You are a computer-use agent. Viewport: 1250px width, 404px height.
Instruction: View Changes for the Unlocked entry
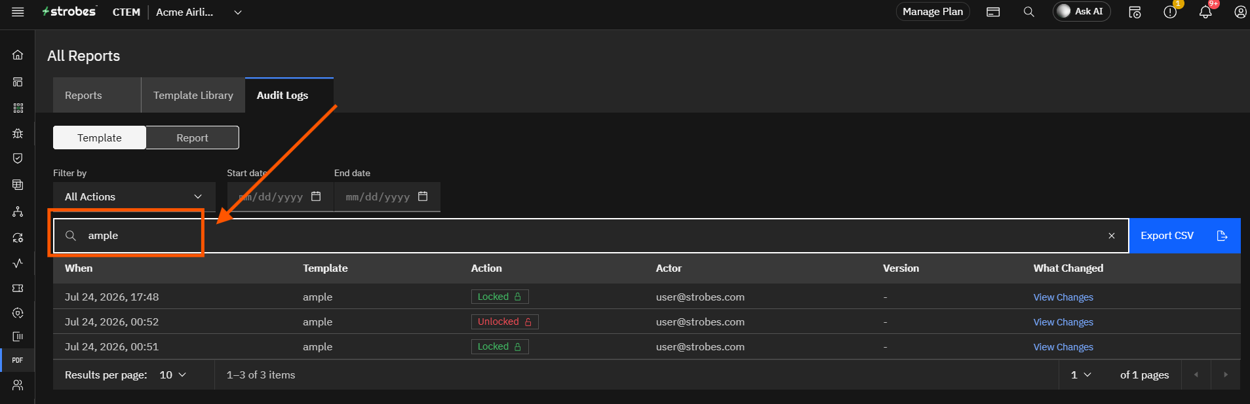pyautogui.click(x=1063, y=322)
